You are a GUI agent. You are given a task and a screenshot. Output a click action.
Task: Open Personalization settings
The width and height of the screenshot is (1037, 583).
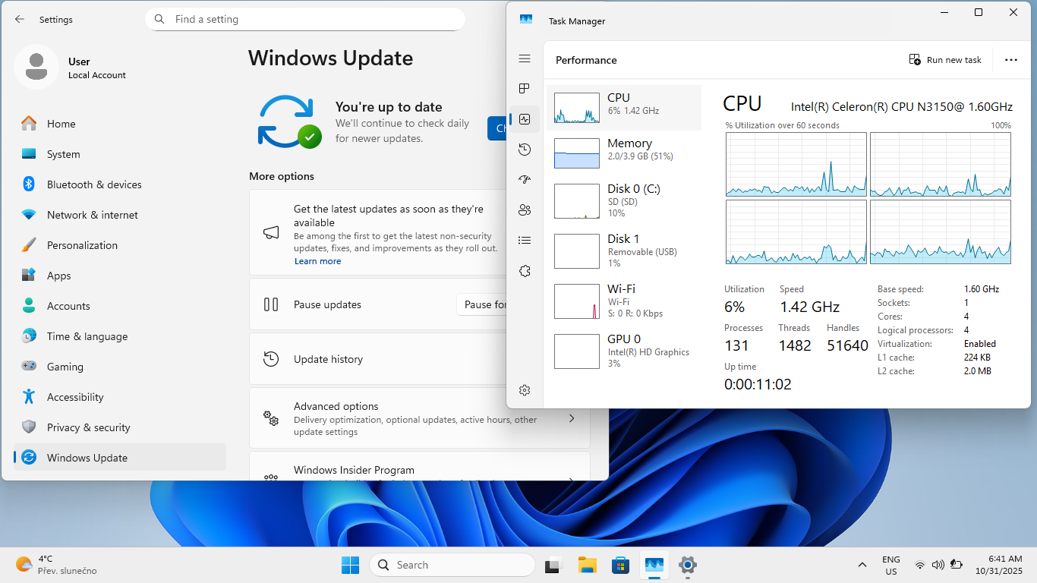click(x=120, y=245)
